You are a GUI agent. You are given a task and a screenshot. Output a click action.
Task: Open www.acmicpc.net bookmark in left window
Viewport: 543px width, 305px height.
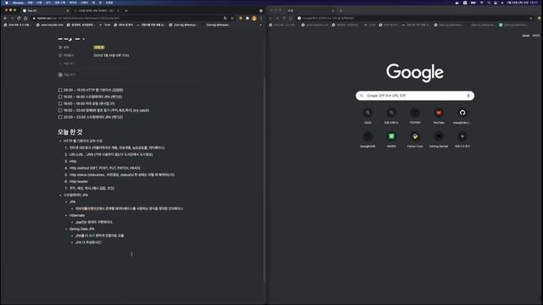(50, 25)
